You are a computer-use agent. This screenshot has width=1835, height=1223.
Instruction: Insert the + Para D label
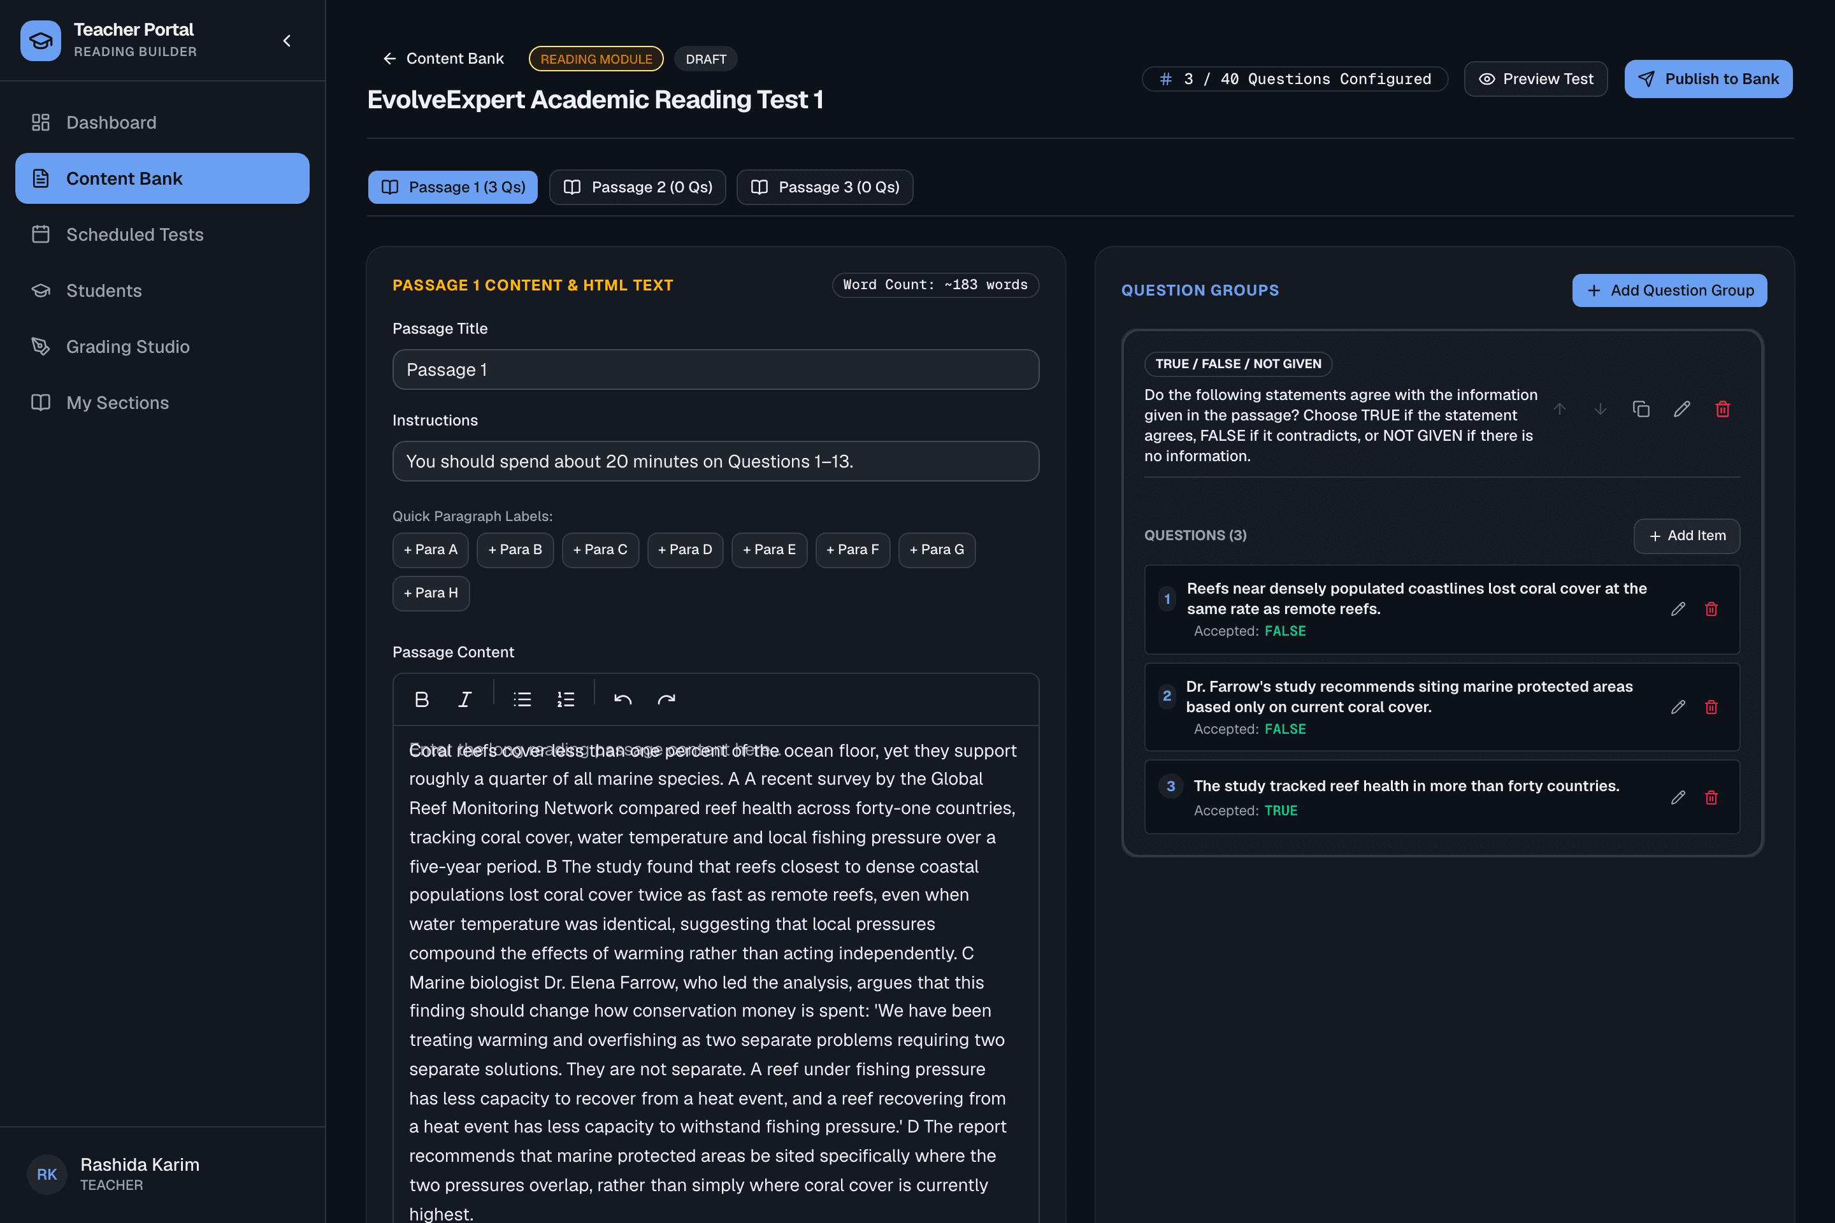pos(685,550)
